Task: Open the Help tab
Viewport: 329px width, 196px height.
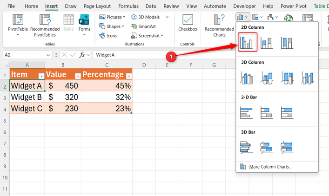Action: (268, 7)
